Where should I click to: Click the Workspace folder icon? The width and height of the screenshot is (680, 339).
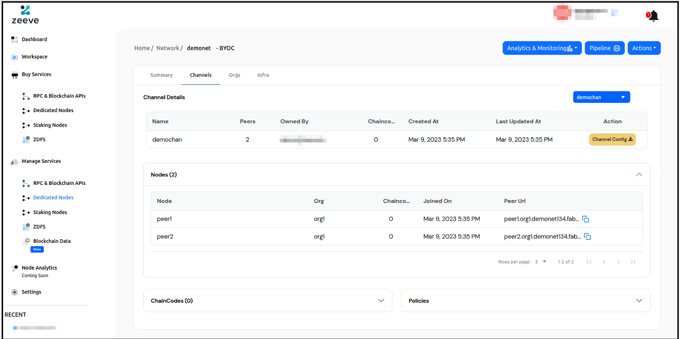coord(15,57)
